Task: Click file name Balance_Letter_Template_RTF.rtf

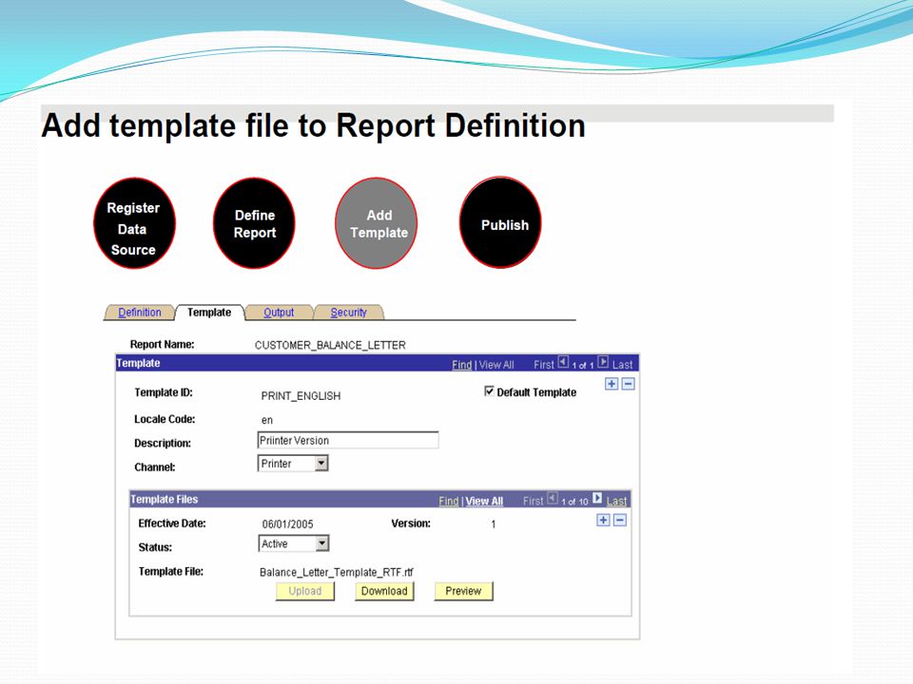Action: click(x=337, y=572)
